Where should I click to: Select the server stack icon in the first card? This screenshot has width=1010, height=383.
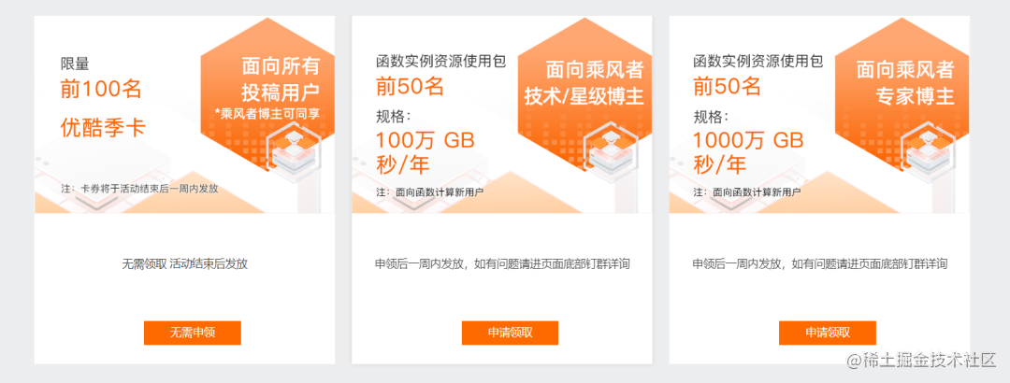(x=293, y=148)
